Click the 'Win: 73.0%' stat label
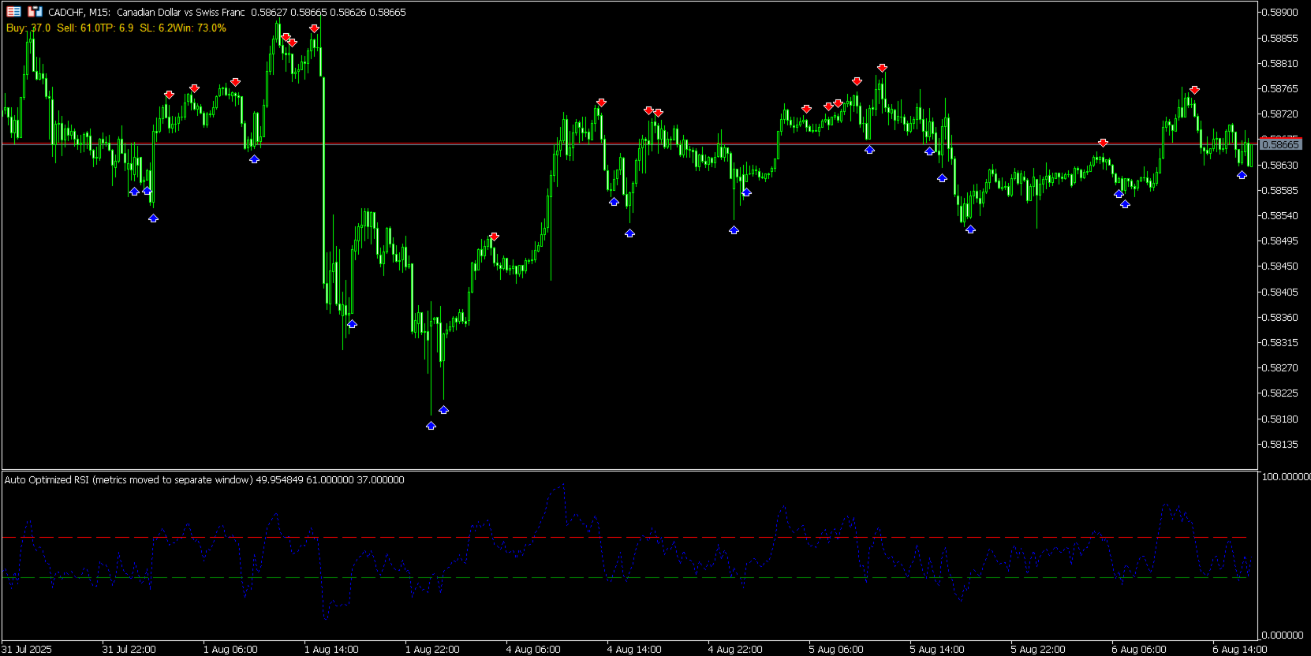The image size is (1311, 656). point(200,28)
